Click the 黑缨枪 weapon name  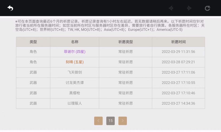(x=74, y=93)
